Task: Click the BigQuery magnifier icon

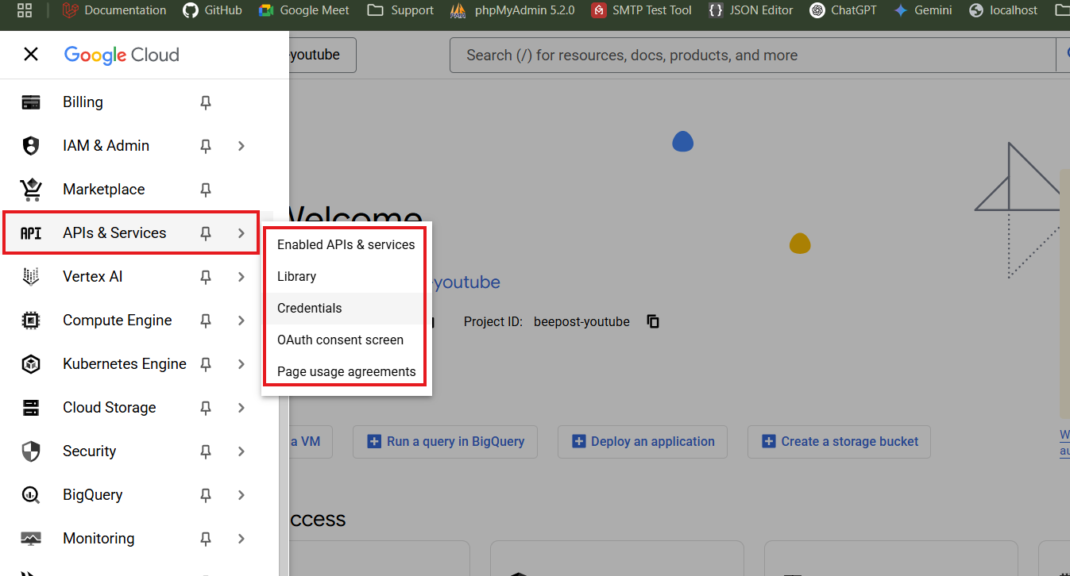Action: (x=31, y=495)
